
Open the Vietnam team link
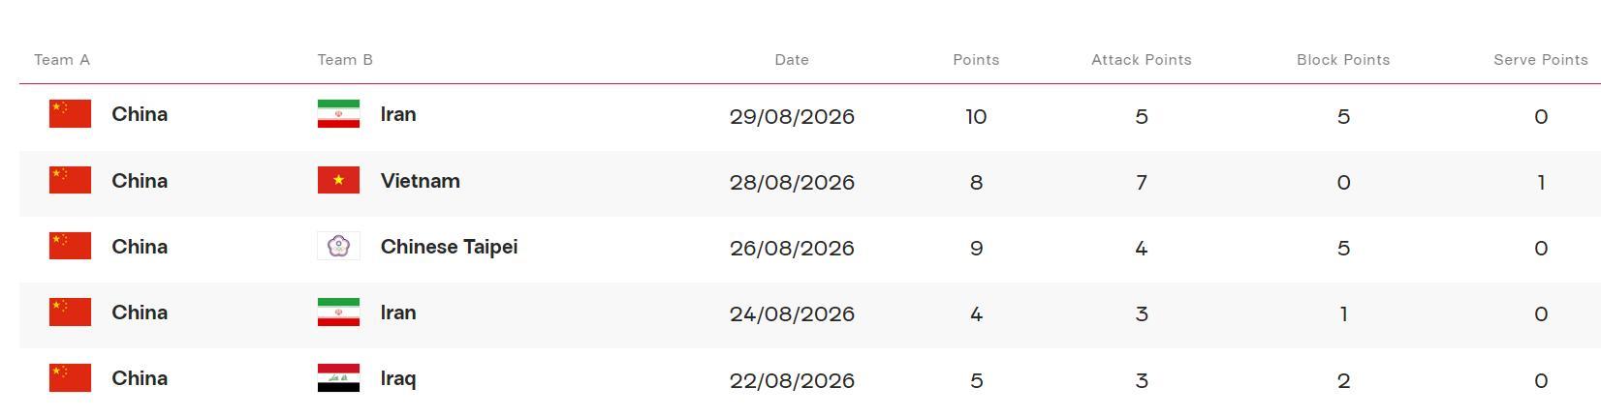[x=421, y=181]
